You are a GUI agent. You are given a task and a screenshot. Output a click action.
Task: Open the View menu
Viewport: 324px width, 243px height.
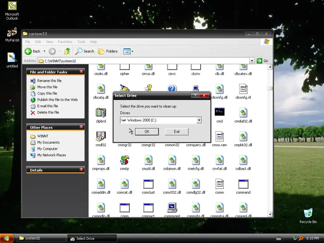click(x=49, y=42)
